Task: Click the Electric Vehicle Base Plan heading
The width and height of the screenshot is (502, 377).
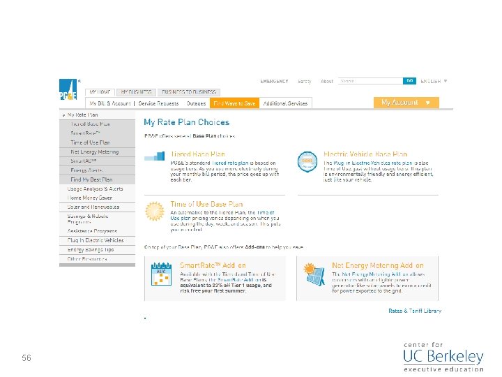Action: [x=365, y=154]
